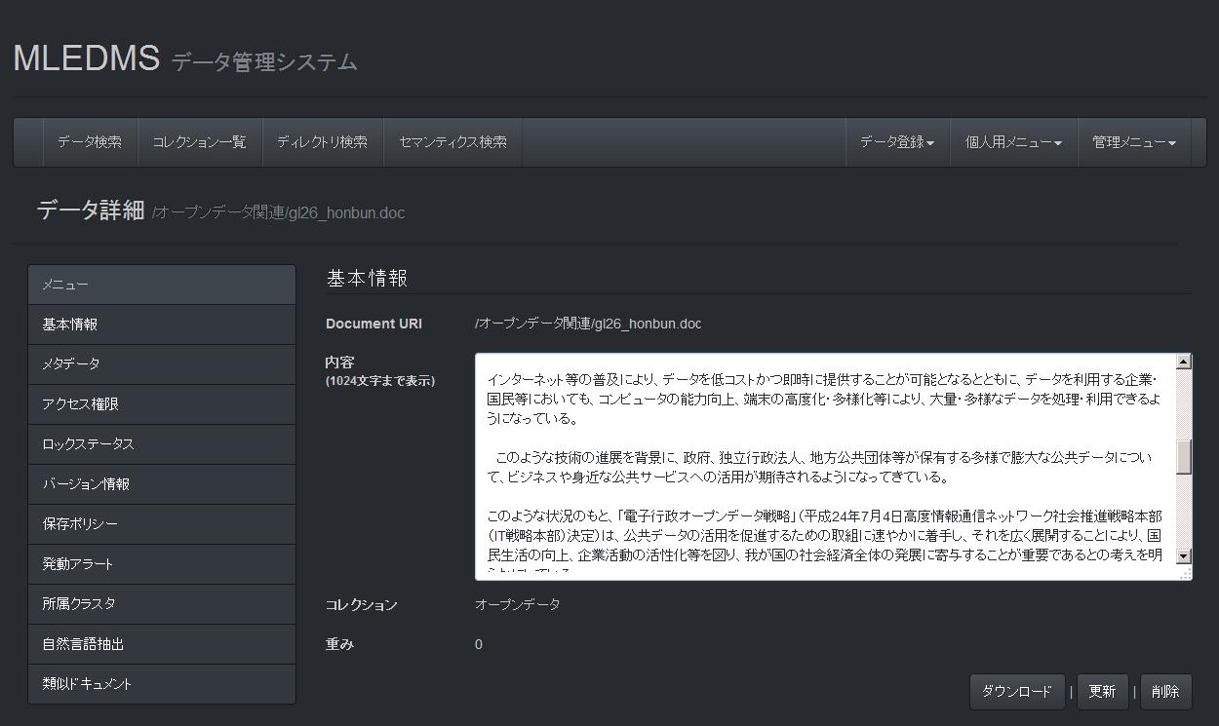Screen dimensions: 1219x726
Task: Open the データ検索 navigation item
Action: pyautogui.click(x=90, y=142)
